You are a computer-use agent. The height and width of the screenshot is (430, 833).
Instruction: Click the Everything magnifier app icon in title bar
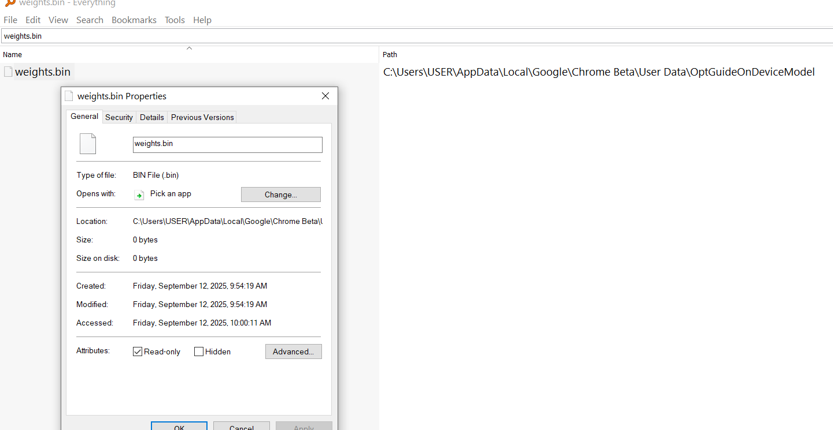[x=10, y=3]
